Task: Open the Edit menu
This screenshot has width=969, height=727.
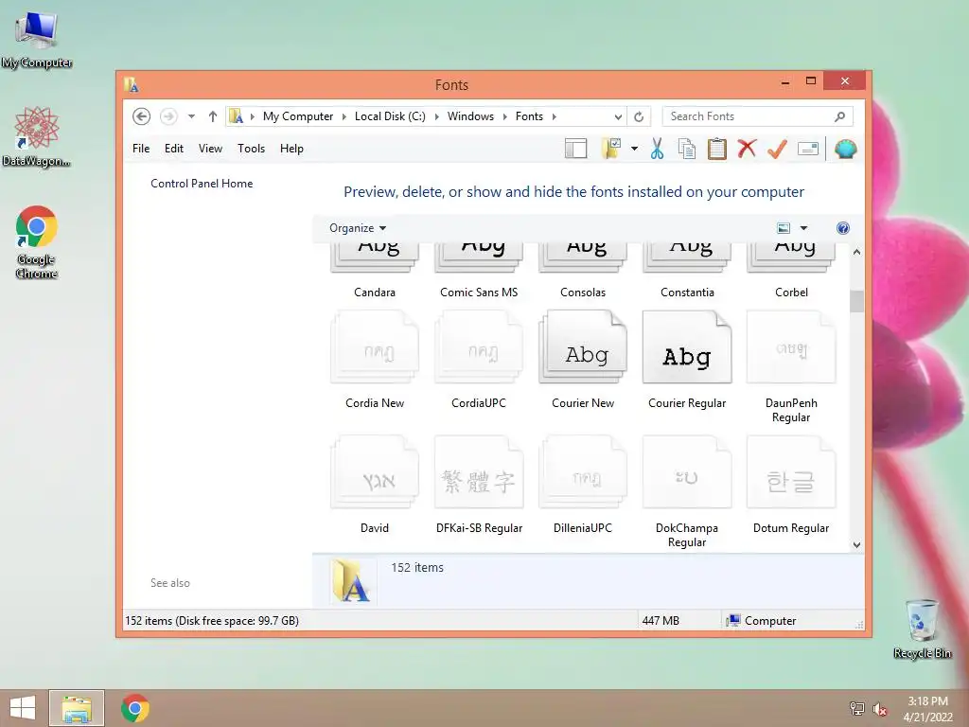Action: [x=174, y=149]
